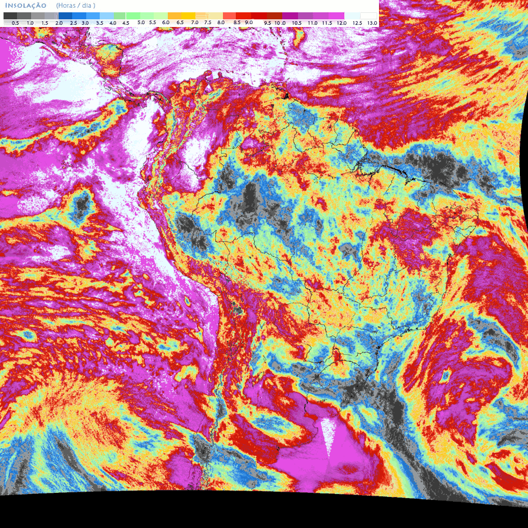
Task: Click the lightest blue swatch ending at 4.0
Action: click(x=107, y=16)
